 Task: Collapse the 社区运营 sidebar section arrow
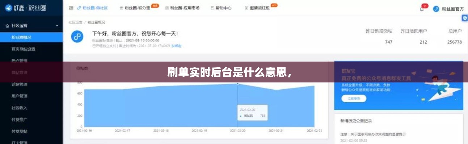click(x=57, y=26)
